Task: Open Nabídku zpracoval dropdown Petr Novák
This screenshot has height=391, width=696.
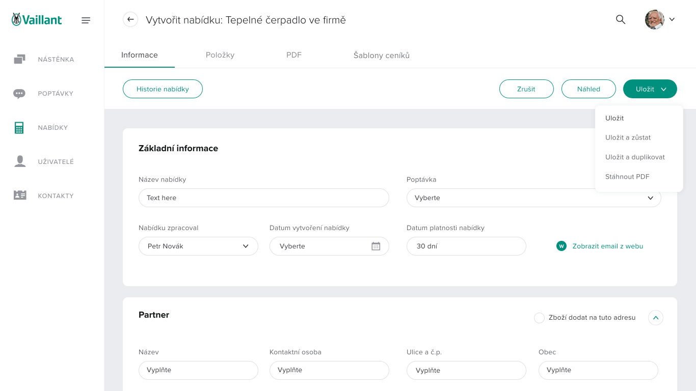Action: click(198, 246)
